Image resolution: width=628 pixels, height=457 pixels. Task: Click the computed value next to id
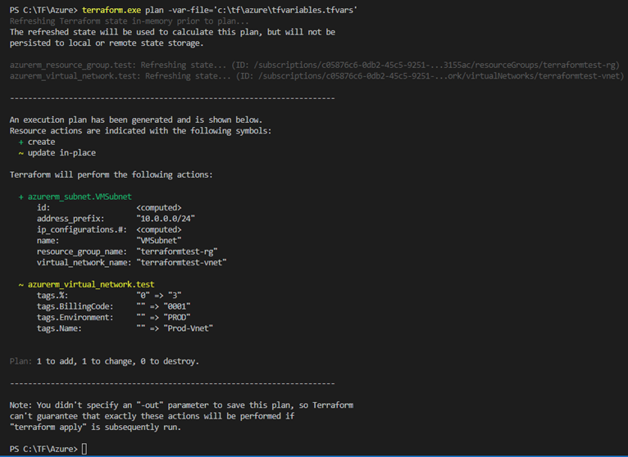pos(159,208)
